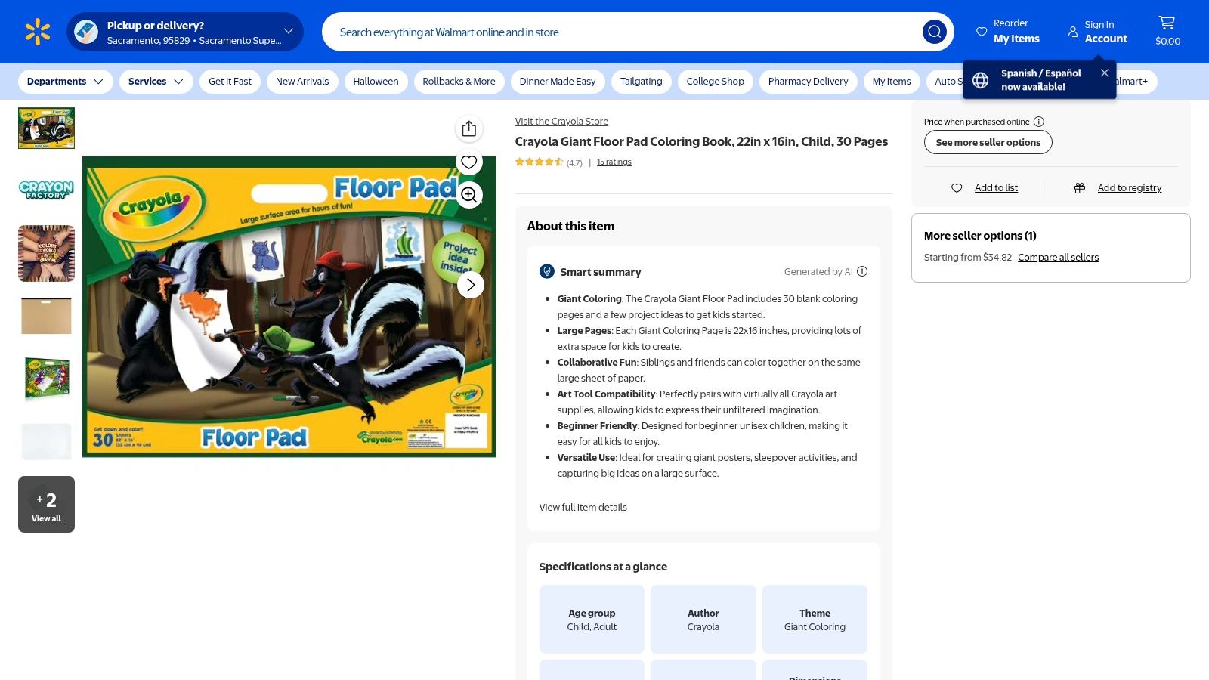Image resolution: width=1209 pixels, height=680 pixels.
Task: Select first product thumbnail with skunks
Action: (46, 128)
